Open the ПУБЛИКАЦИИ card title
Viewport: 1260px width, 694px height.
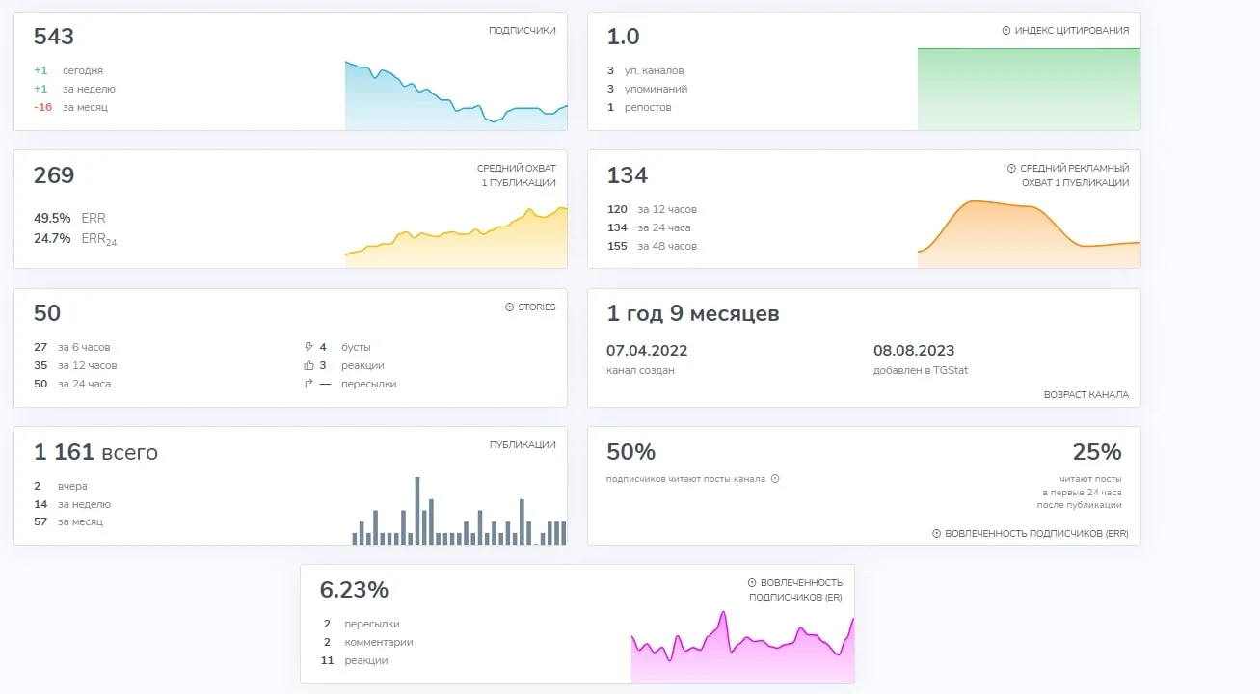tap(523, 445)
